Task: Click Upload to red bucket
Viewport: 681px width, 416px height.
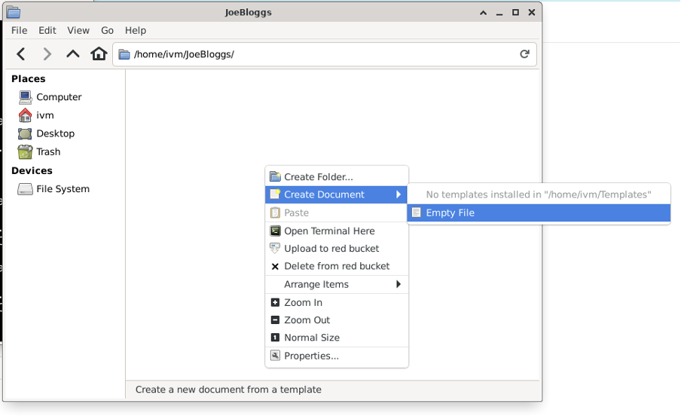Action: (331, 249)
